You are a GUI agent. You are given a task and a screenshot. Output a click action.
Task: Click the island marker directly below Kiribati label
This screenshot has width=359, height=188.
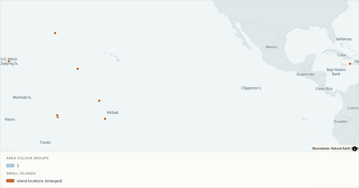[x=105, y=119]
